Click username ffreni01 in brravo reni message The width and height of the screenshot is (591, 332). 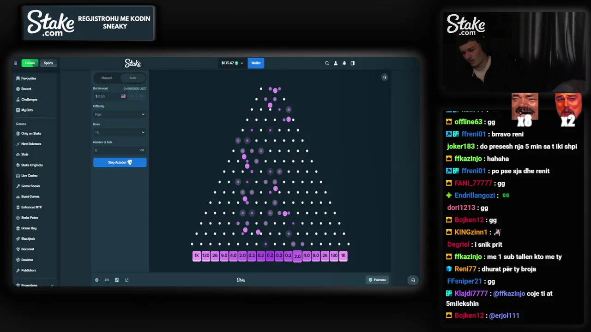pyautogui.click(x=473, y=134)
